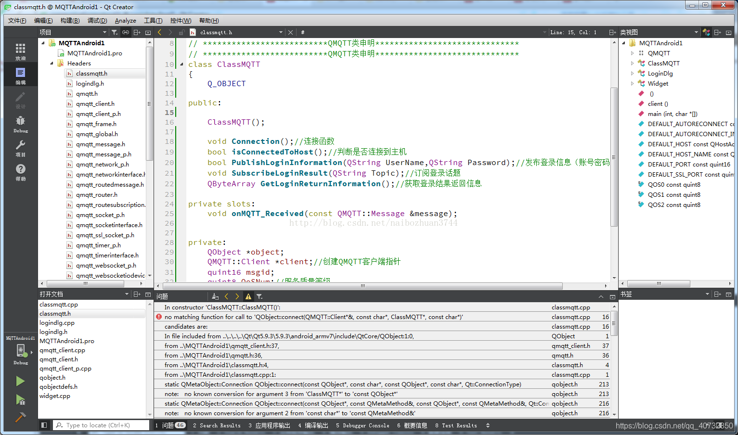Open the output panes list arrows
The image size is (738, 435).
[x=488, y=425]
